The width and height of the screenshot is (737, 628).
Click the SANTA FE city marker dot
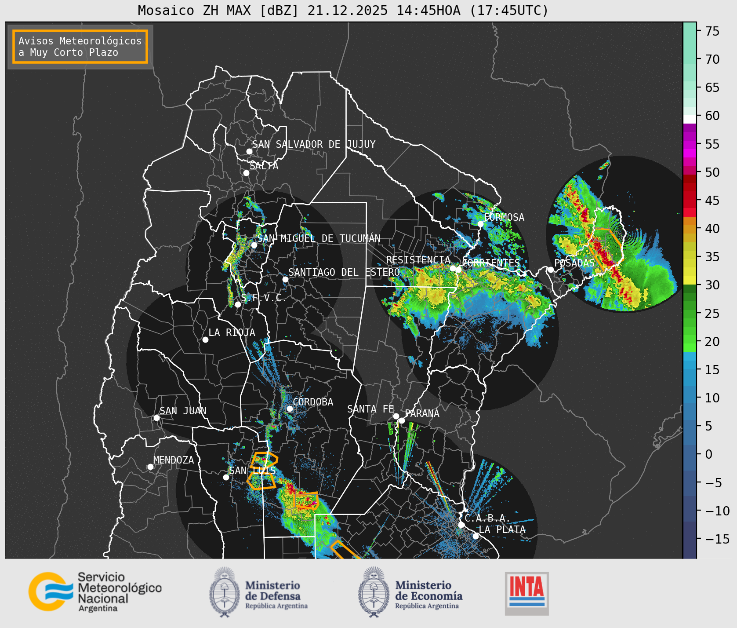(x=396, y=416)
